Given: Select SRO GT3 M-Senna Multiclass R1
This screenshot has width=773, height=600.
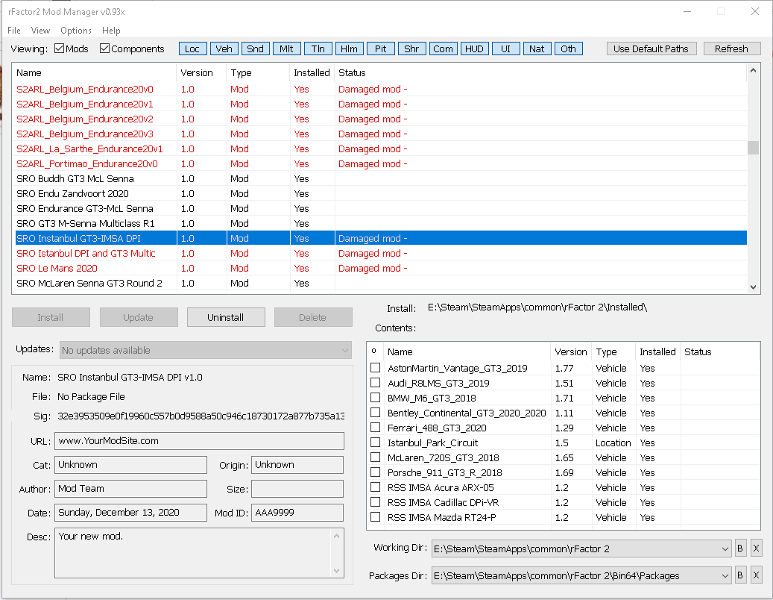Looking at the screenshot, I should tap(379, 224).
